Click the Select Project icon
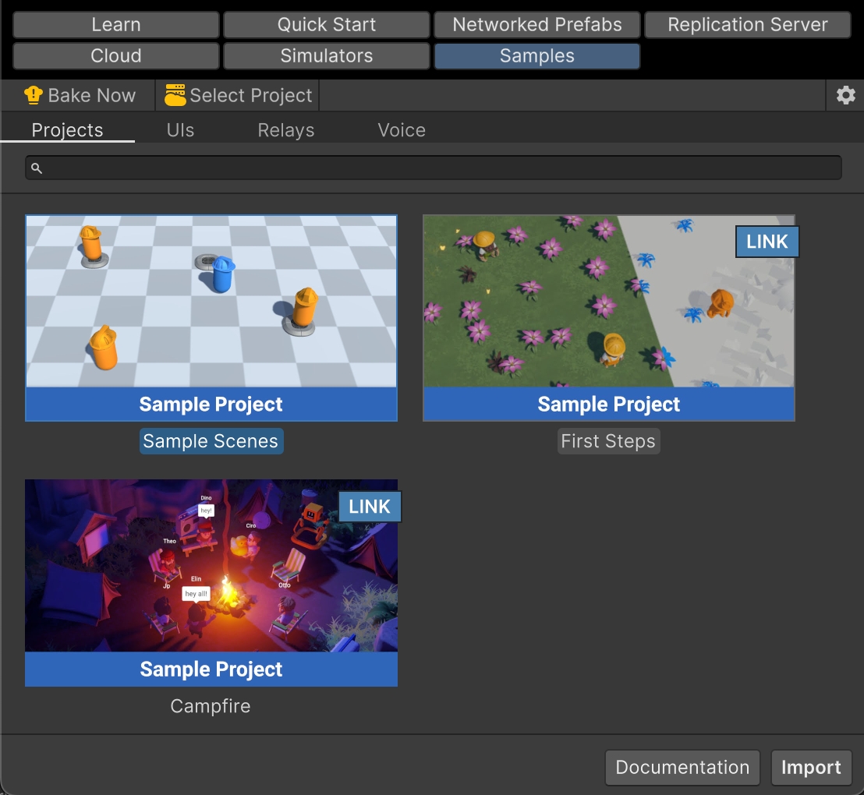The height and width of the screenshot is (795, 864). (x=175, y=96)
